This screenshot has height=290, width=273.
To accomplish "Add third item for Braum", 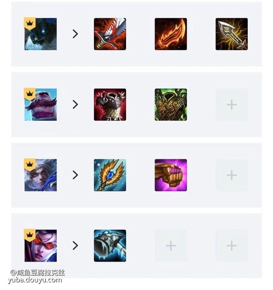I will coord(232,105).
